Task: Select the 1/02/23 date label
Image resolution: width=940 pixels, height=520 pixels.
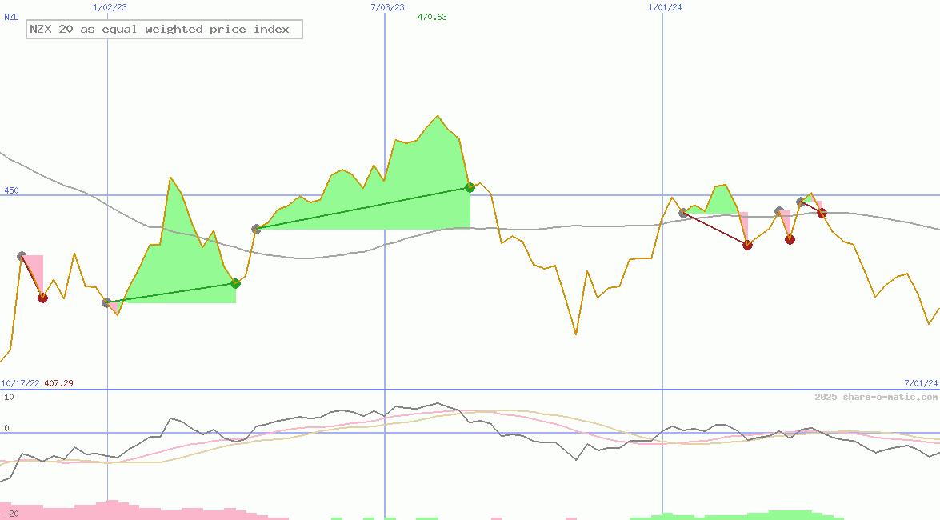Action: point(110,7)
